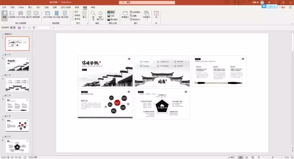Click the spell-check book icon in status bar
This screenshot has width=294, height=159.
click(25, 157)
